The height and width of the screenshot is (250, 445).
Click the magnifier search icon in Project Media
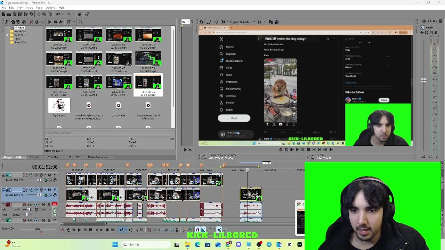[x=80, y=22]
